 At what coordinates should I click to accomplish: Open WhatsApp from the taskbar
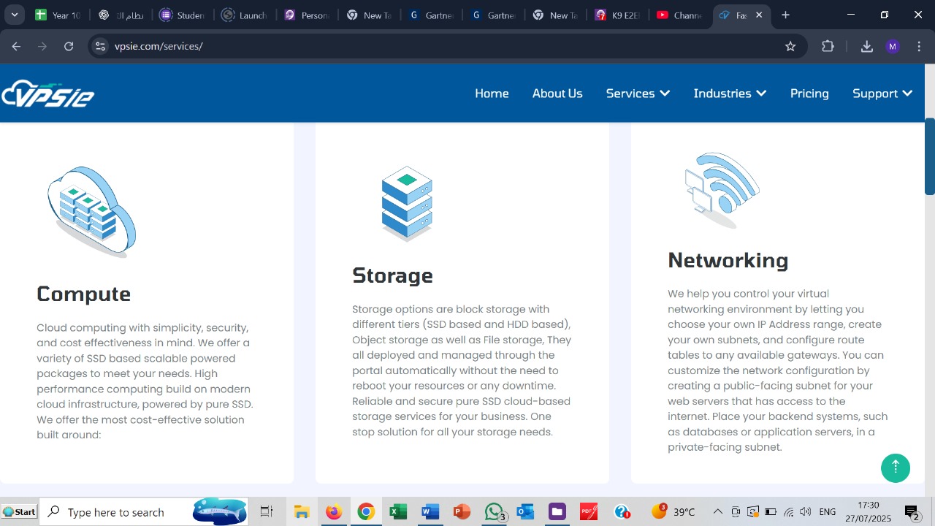[x=494, y=511]
